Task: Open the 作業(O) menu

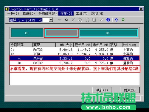Action: coord(66,13)
